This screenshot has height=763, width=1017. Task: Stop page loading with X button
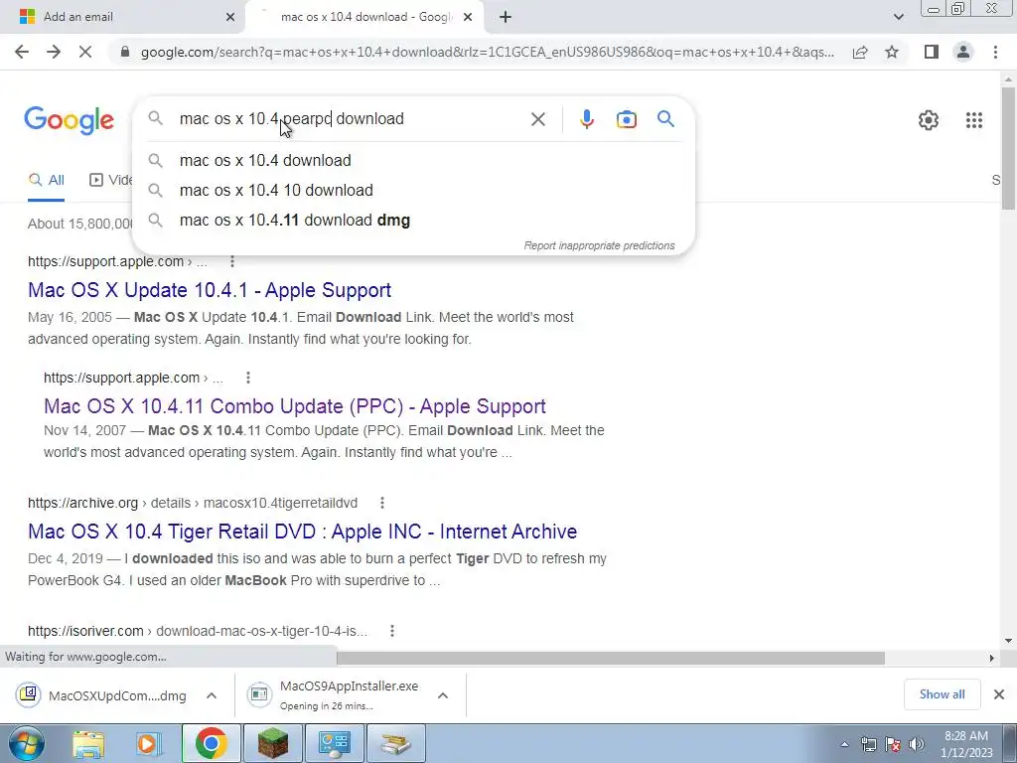tap(85, 52)
